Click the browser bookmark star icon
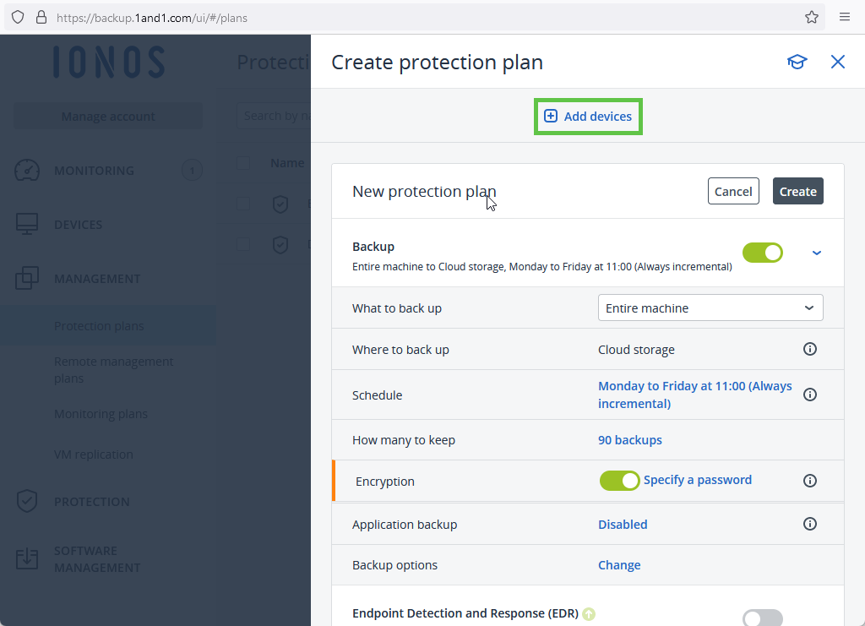 coord(812,17)
